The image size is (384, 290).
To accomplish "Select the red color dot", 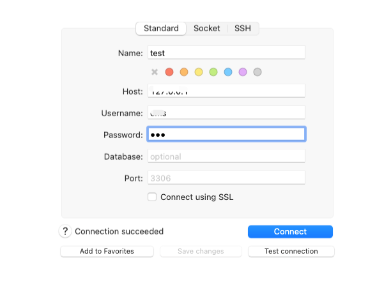I will tap(169, 72).
